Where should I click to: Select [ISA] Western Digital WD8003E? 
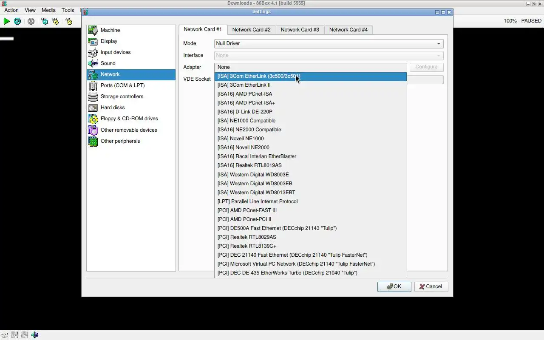coord(311,175)
